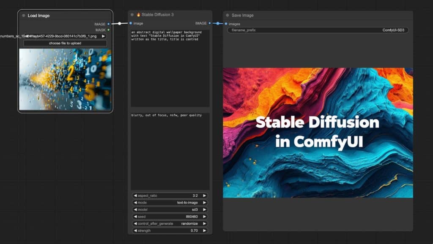
Task: Click the IMAGE output port on Stable Diffusion 3
Action: (210, 23)
